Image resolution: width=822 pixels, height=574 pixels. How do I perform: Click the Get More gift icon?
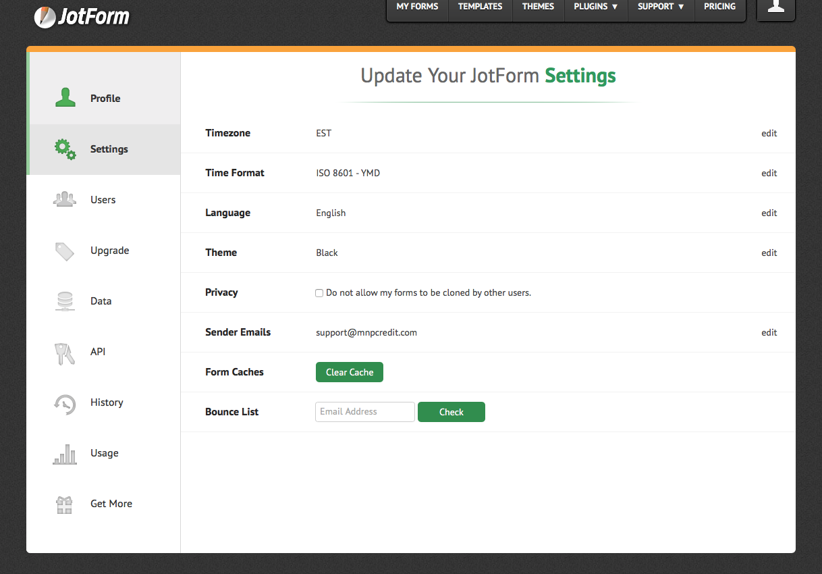pos(65,504)
